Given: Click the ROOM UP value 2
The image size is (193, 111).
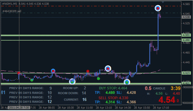Looking at the screenshot, I should tap(85, 88).
